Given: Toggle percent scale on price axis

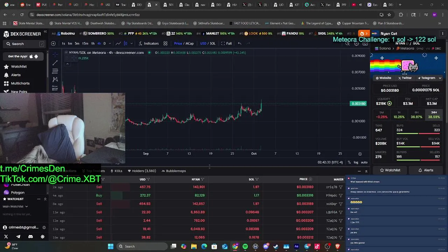Looking at the screenshot, I should point(349,162).
